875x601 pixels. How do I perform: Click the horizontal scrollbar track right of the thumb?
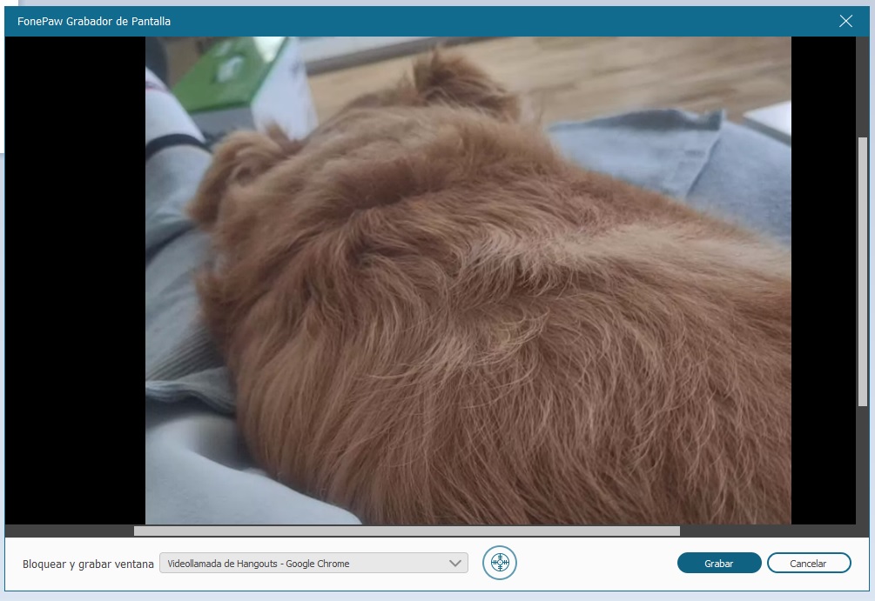(766, 531)
